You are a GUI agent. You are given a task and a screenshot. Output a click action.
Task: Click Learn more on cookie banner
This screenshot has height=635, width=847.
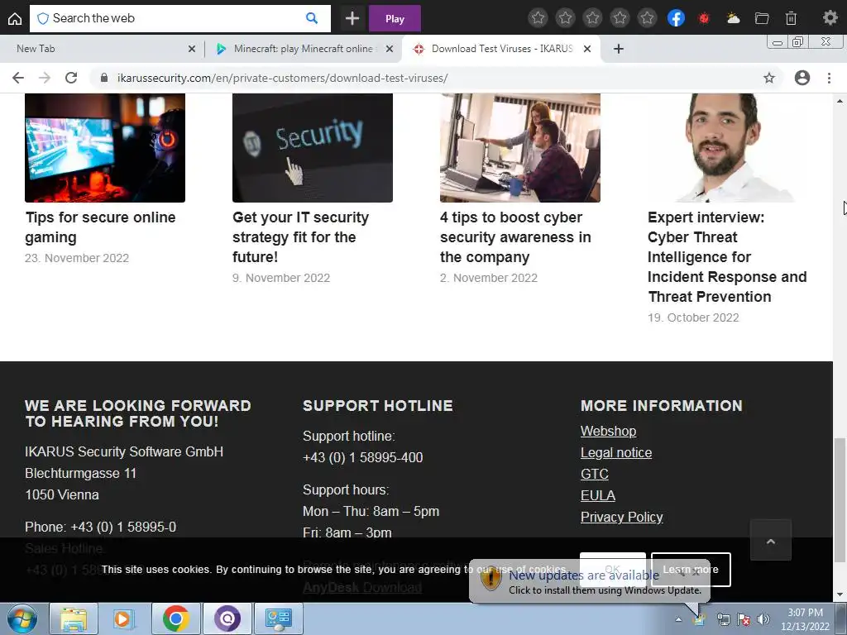[x=691, y=570]
